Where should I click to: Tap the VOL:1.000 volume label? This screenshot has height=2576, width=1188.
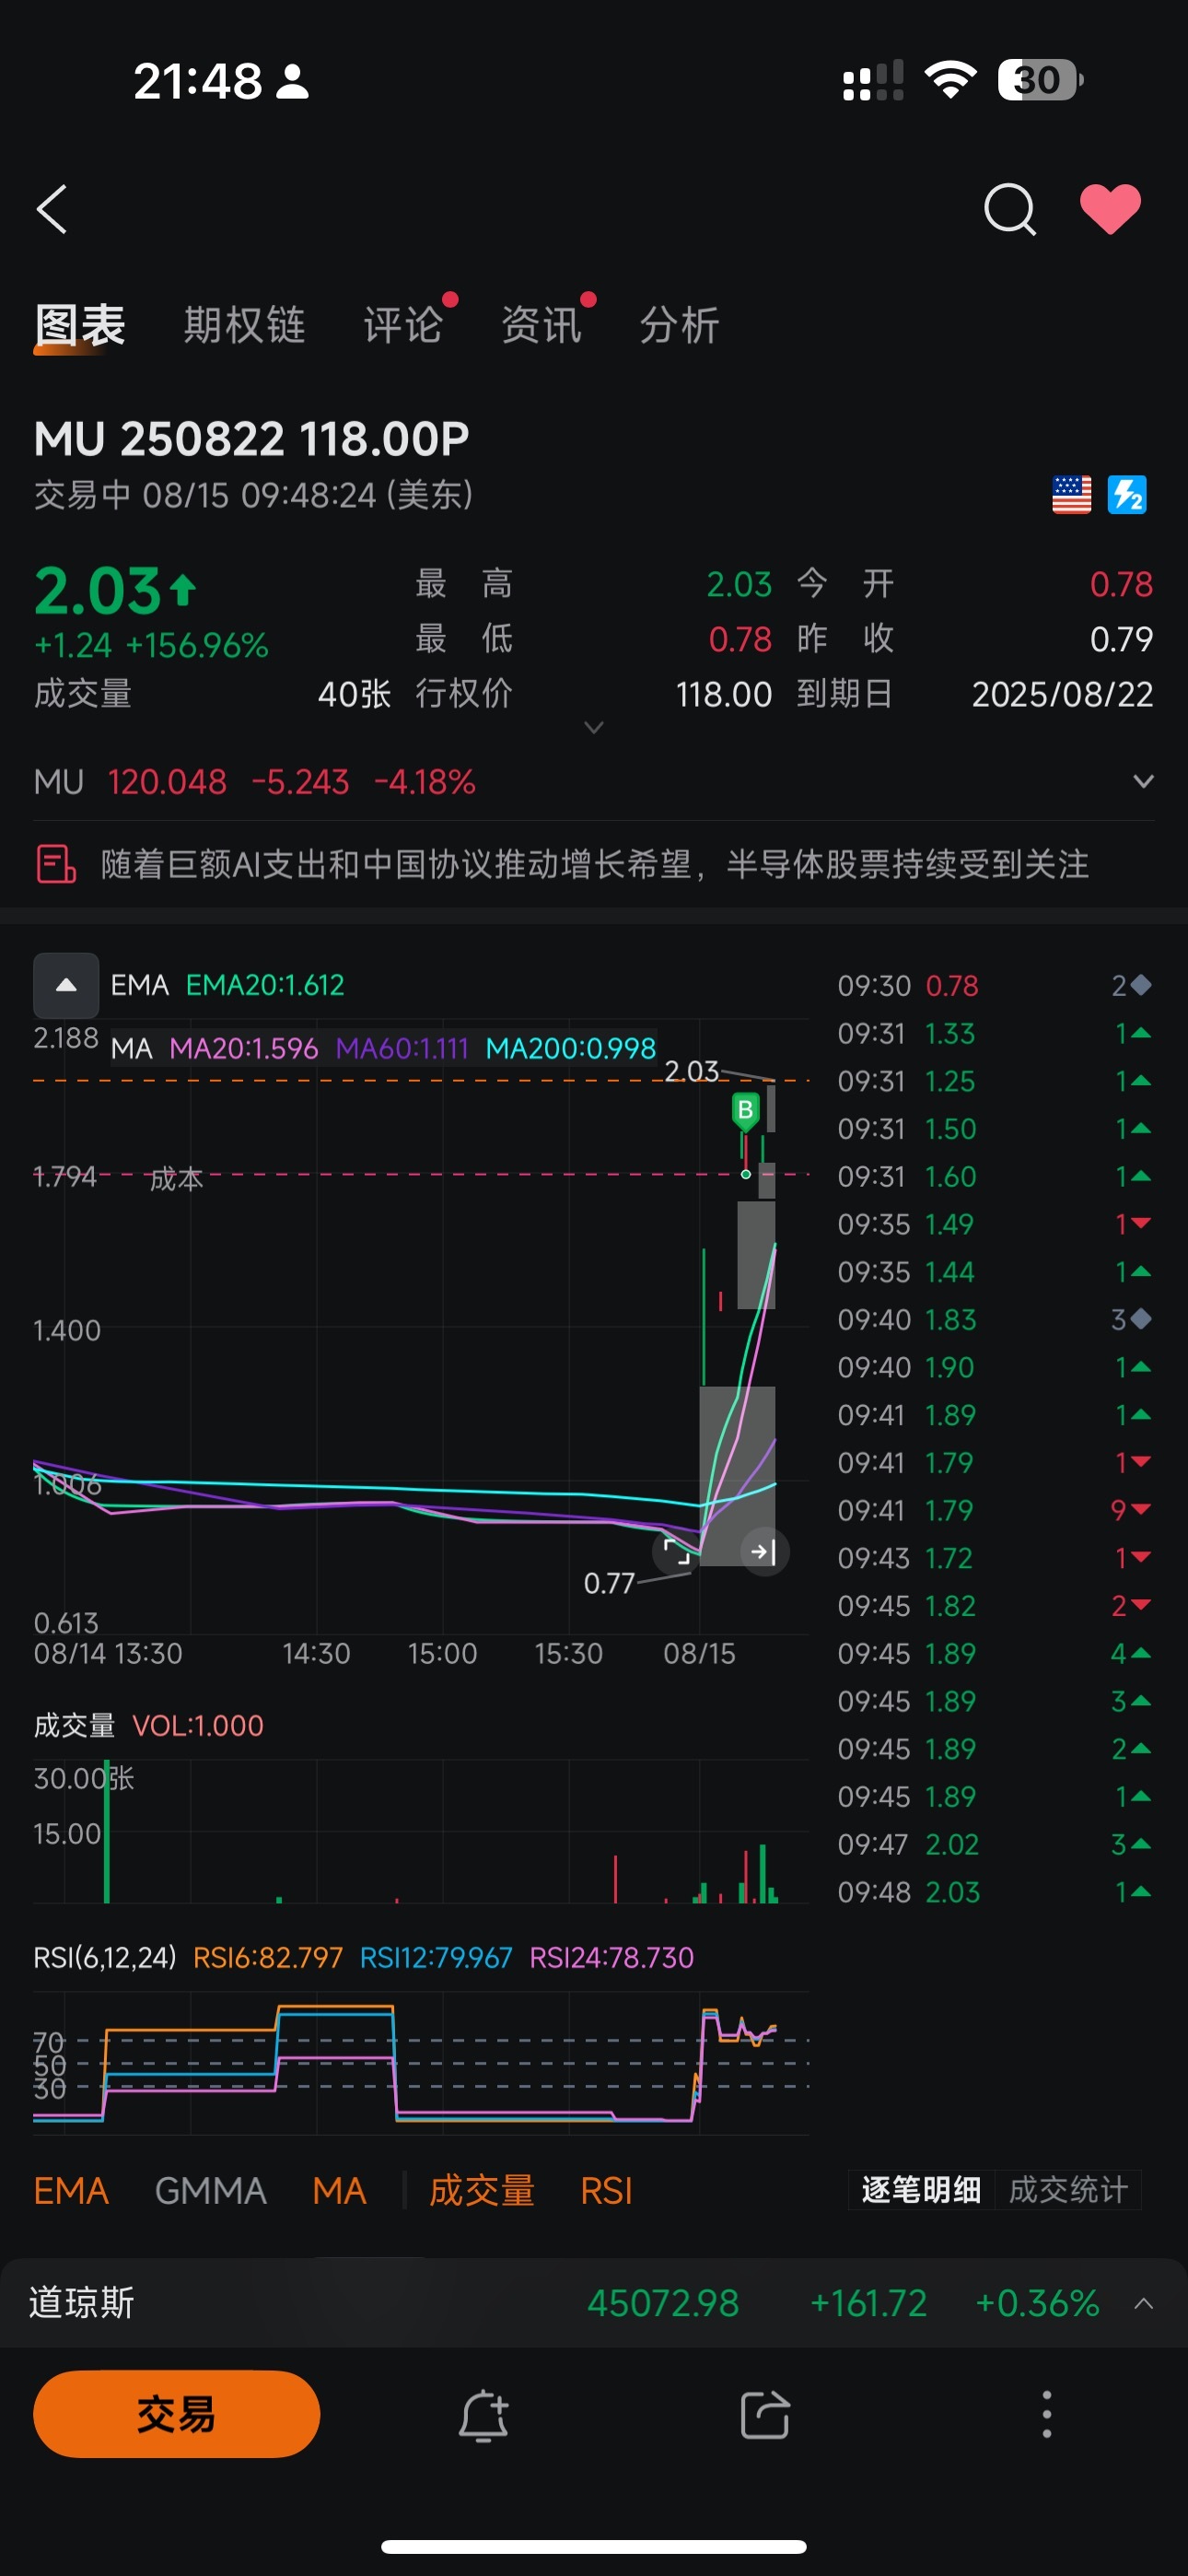[198, 1725]
